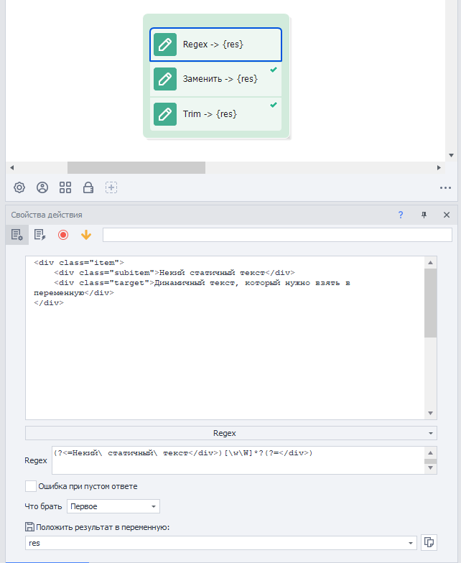The width and height of the screenshot is (461, 563).
Task: Click the dashed-box plus icon
Action: (x=111, y=187)
